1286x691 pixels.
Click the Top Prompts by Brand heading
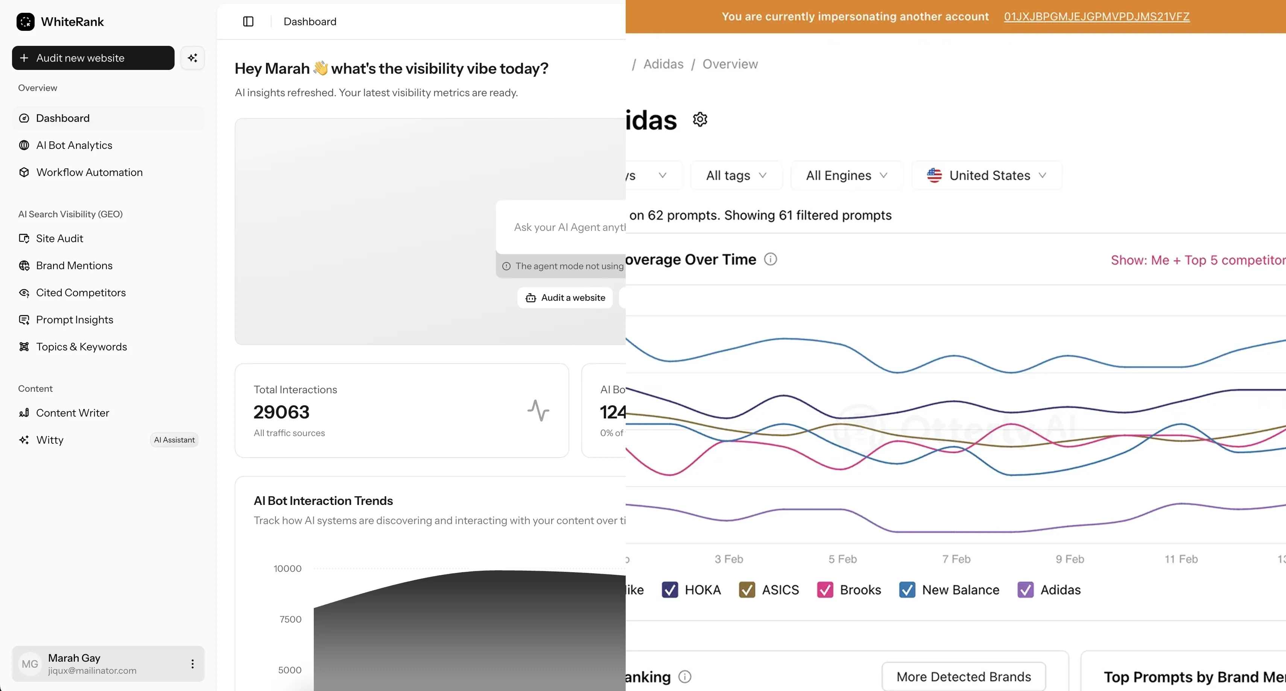point(1195,677)
